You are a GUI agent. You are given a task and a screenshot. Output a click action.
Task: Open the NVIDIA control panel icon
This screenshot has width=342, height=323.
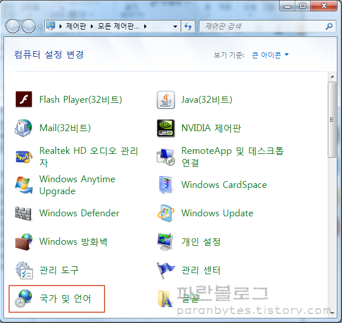(166, 128)
